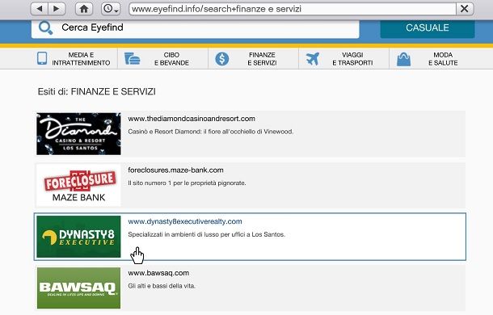Click the CASUALE button
The height and width of the screenshot is (315, 493).
(x=428, y=27)
